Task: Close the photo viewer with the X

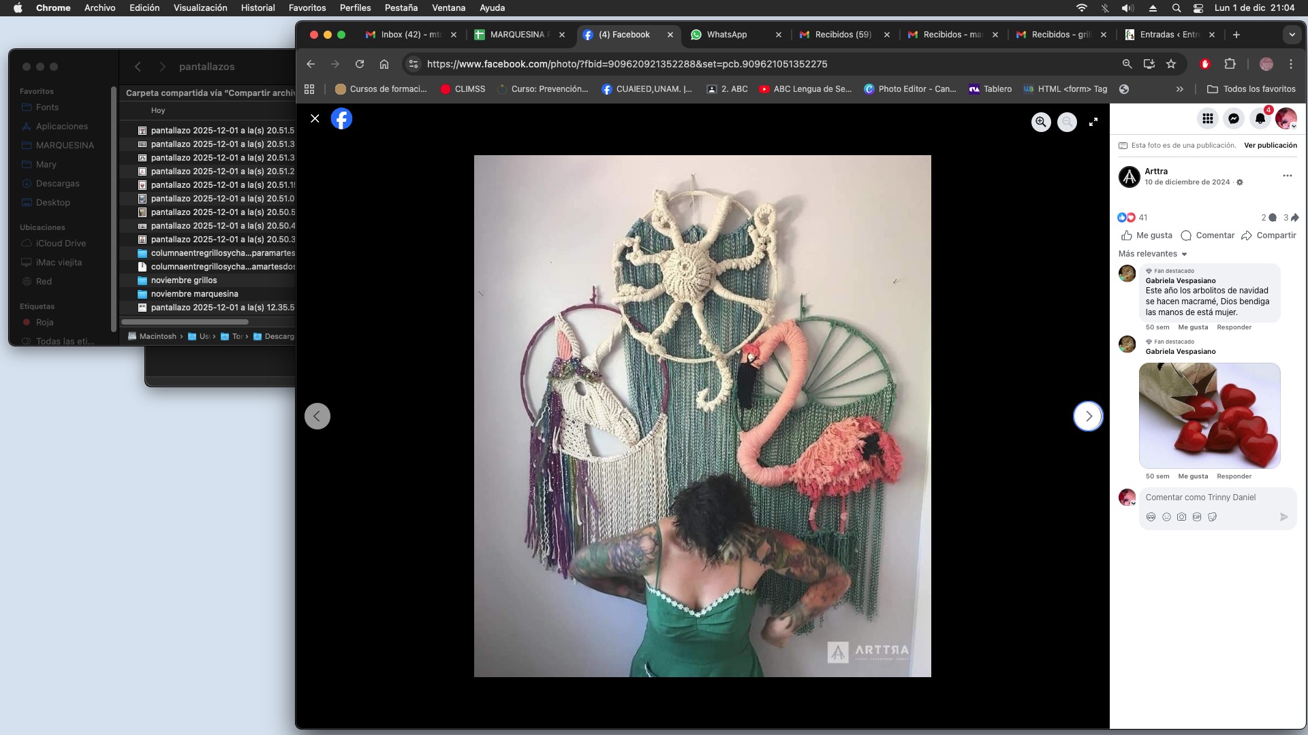Action: pyautogui.click(x=315, y=118)
